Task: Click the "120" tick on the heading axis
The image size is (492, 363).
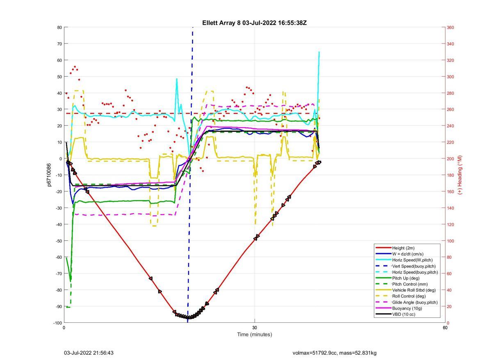Action: (x=450, y=224)
